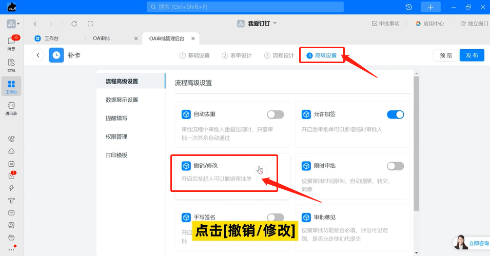Open the to-do icon with red badge

coord(11,175)
